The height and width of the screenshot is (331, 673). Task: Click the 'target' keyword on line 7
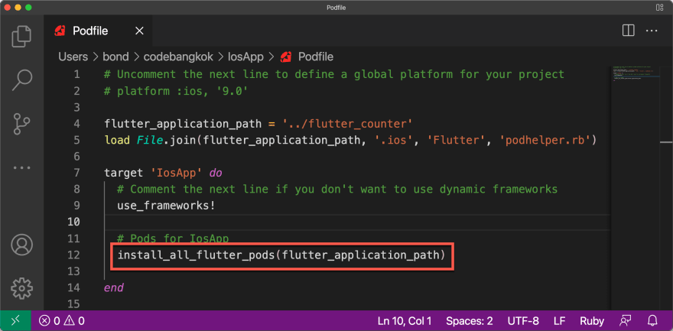124,174
